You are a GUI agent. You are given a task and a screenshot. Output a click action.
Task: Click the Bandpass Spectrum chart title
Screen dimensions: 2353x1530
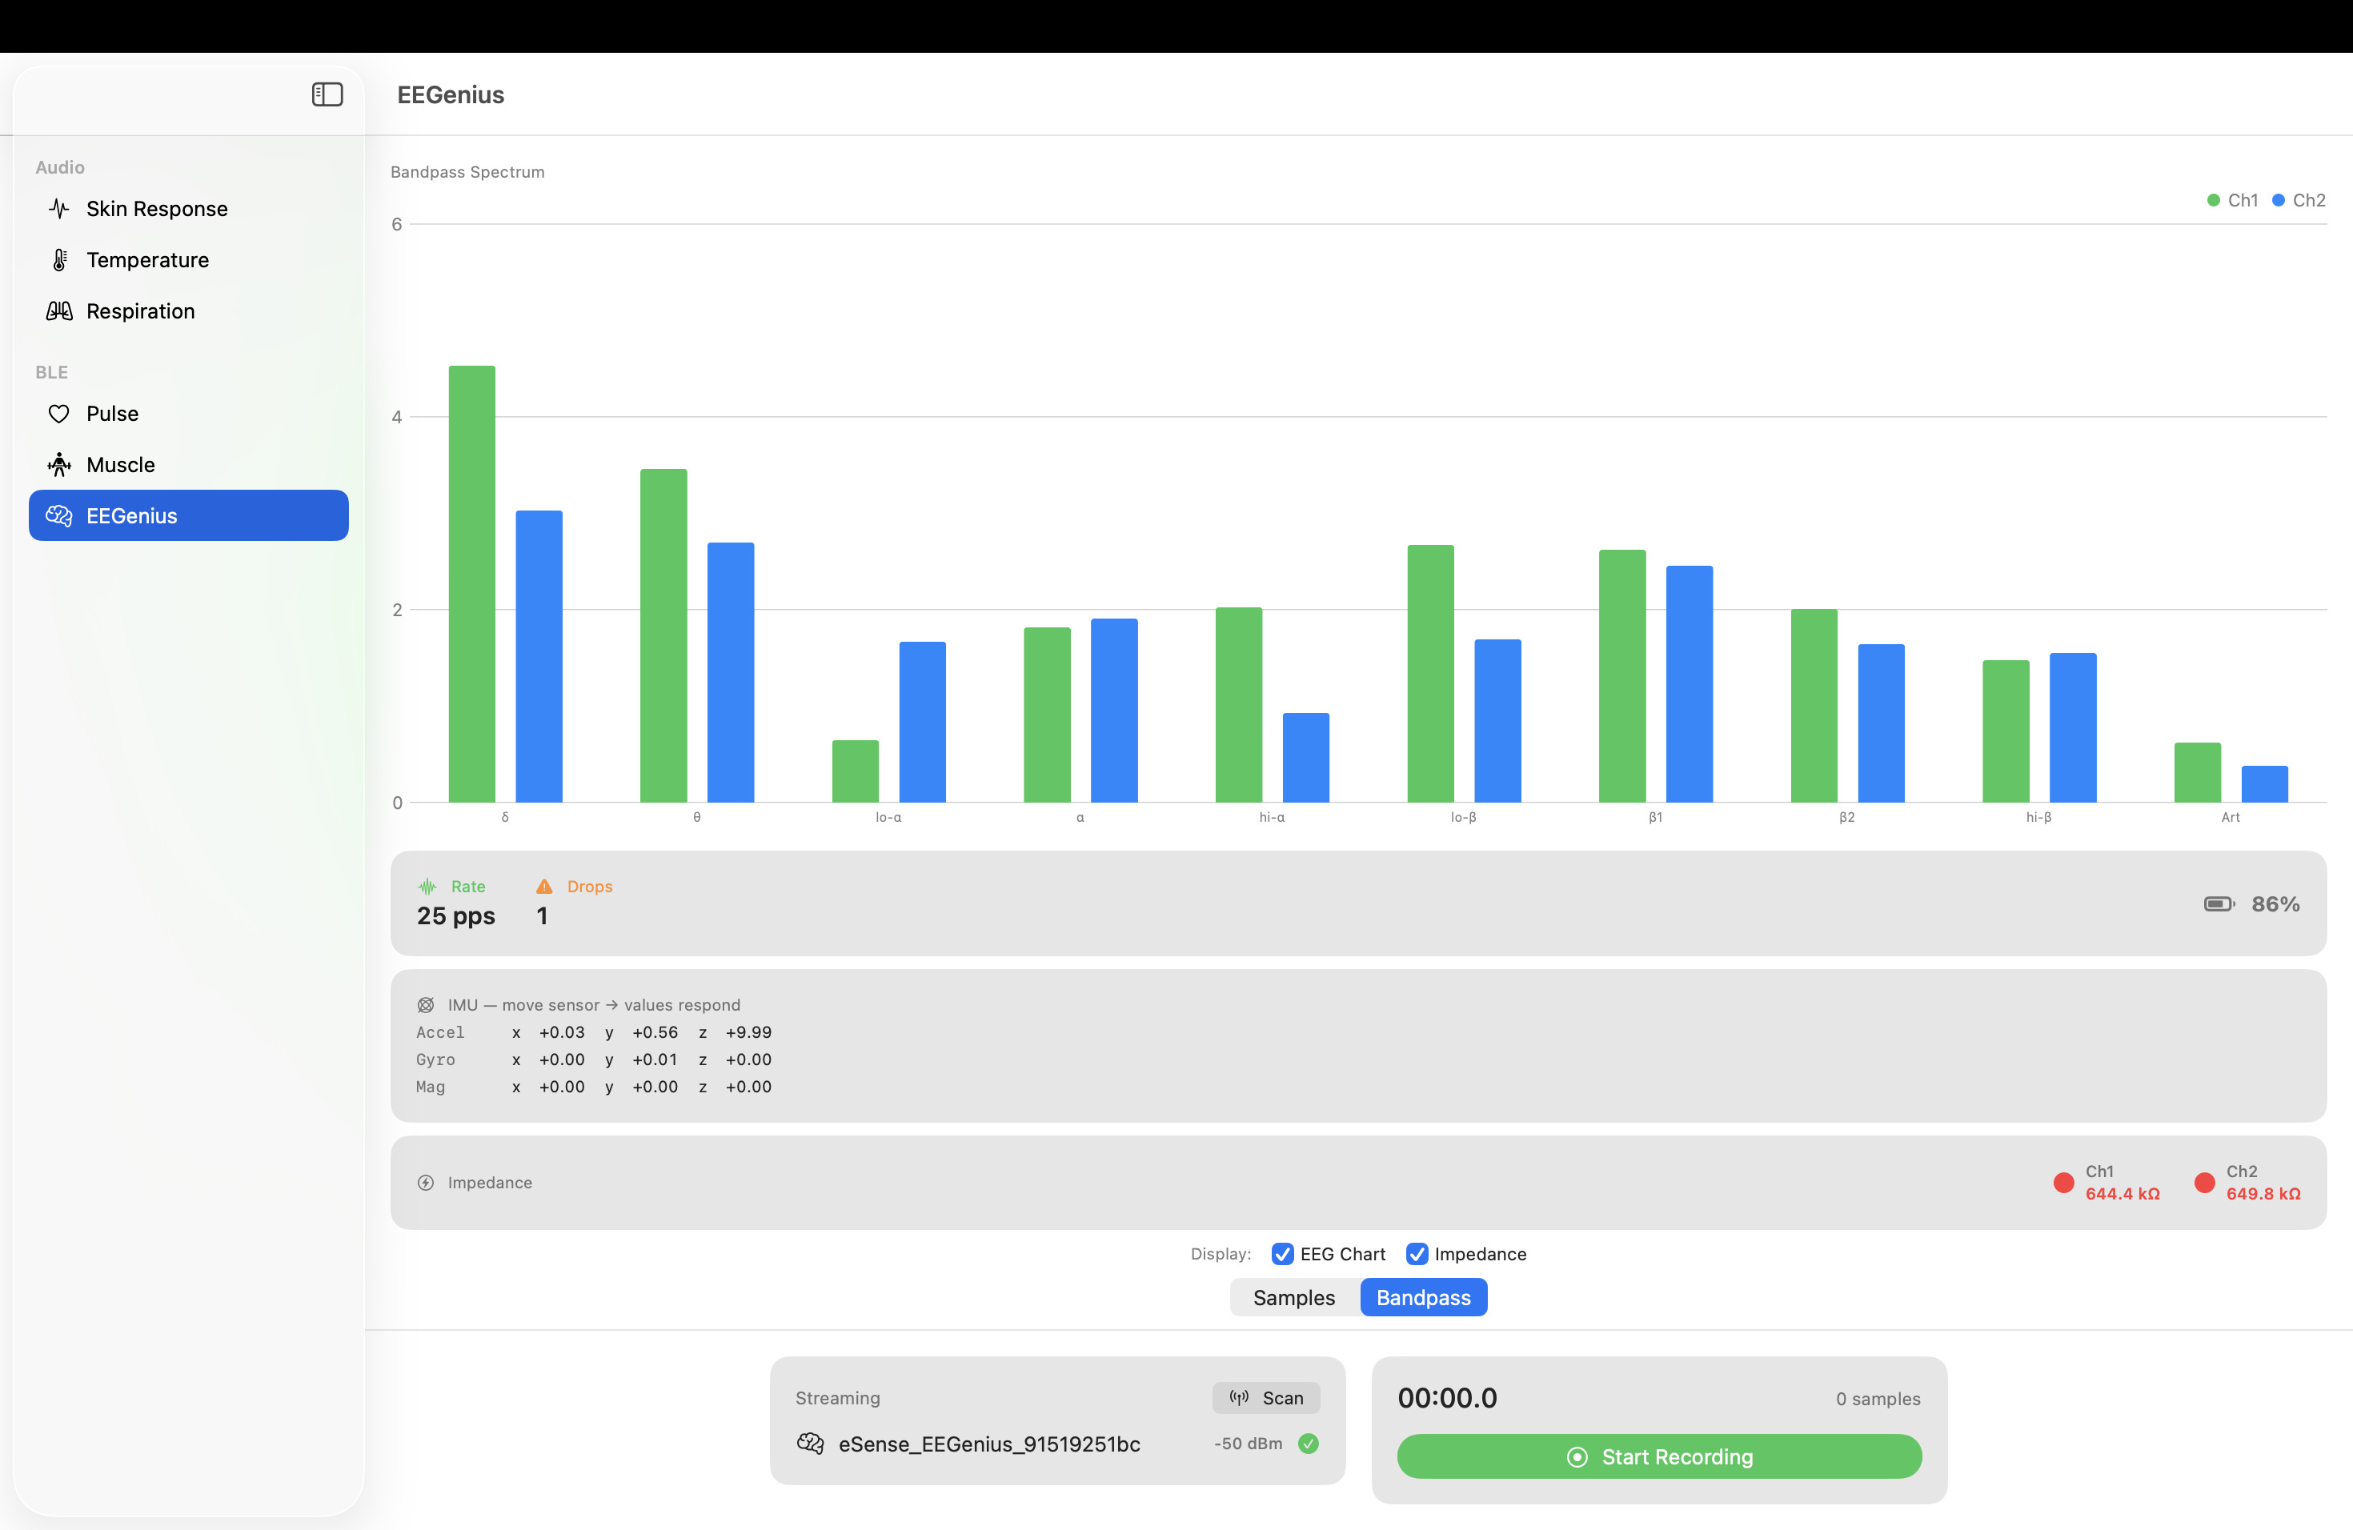467,172
